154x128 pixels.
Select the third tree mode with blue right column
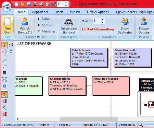(x=4, y=108)
